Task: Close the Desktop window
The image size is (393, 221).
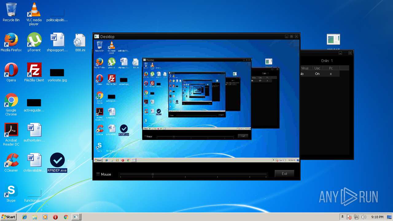Action: click(296, 37)
